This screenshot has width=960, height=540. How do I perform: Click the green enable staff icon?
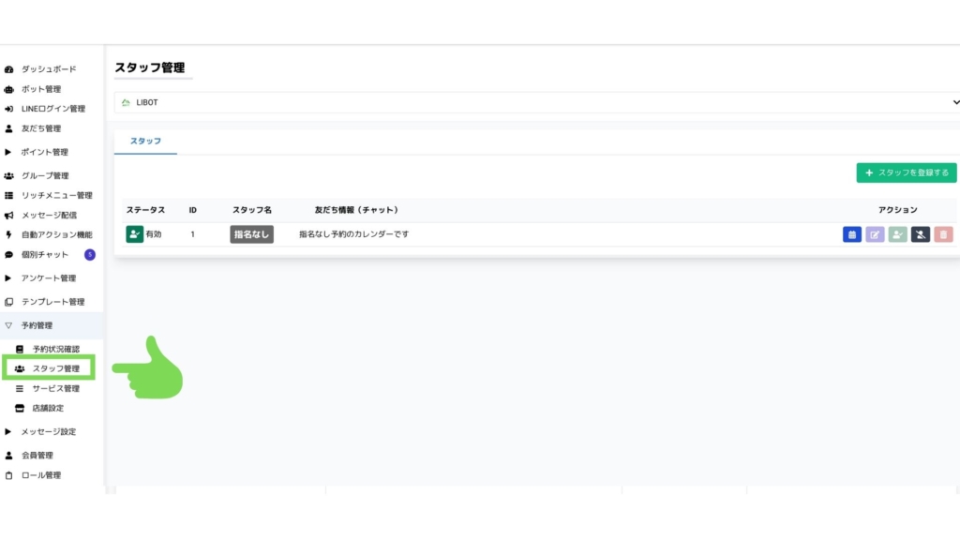tap(897, 234)
